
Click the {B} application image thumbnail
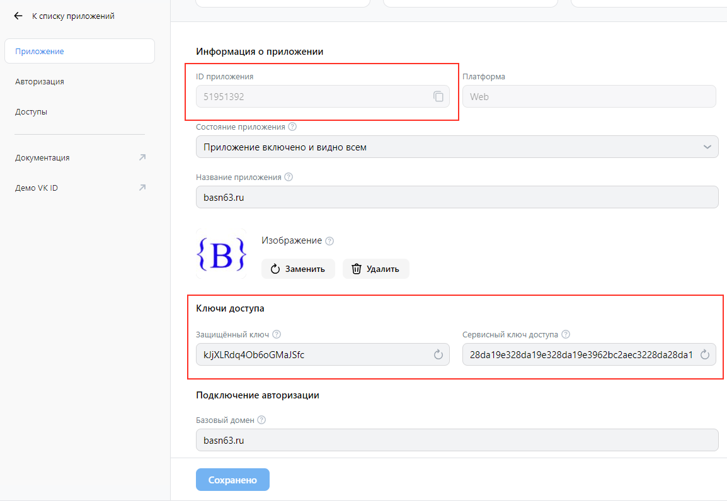221,254
